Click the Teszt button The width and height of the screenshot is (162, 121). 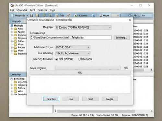90,99
